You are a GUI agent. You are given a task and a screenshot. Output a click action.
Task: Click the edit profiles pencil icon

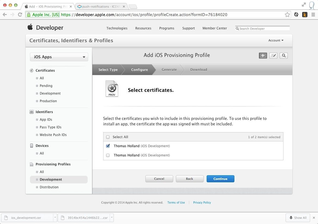273,56
